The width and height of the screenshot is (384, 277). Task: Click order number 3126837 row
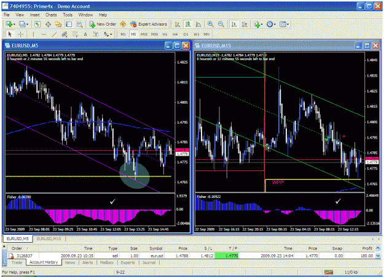(x=191, y=256)
